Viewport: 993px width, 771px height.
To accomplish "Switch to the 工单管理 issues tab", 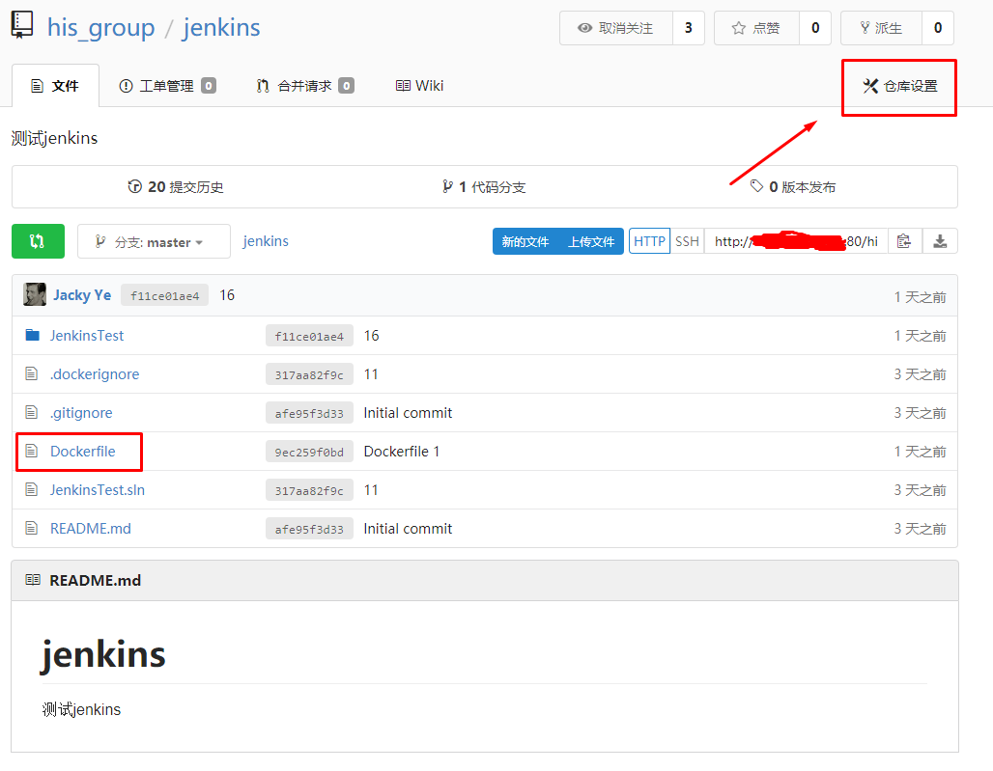I will [x=168, y=86].
